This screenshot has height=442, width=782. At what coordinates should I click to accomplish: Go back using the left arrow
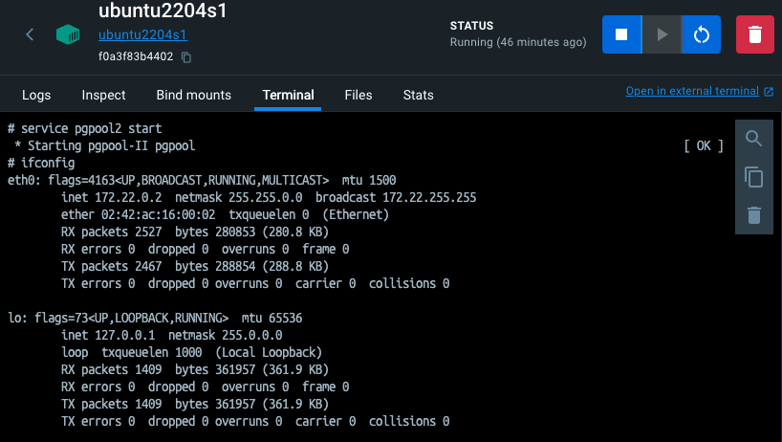click(x=30, y=34)
